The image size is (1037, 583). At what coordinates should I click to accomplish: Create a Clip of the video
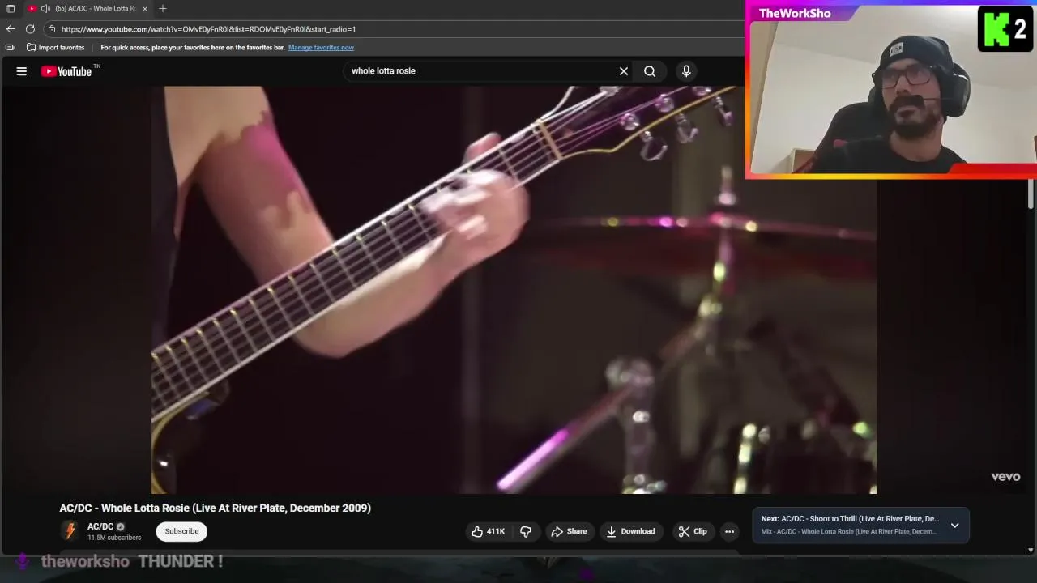(x=693, y=531)
